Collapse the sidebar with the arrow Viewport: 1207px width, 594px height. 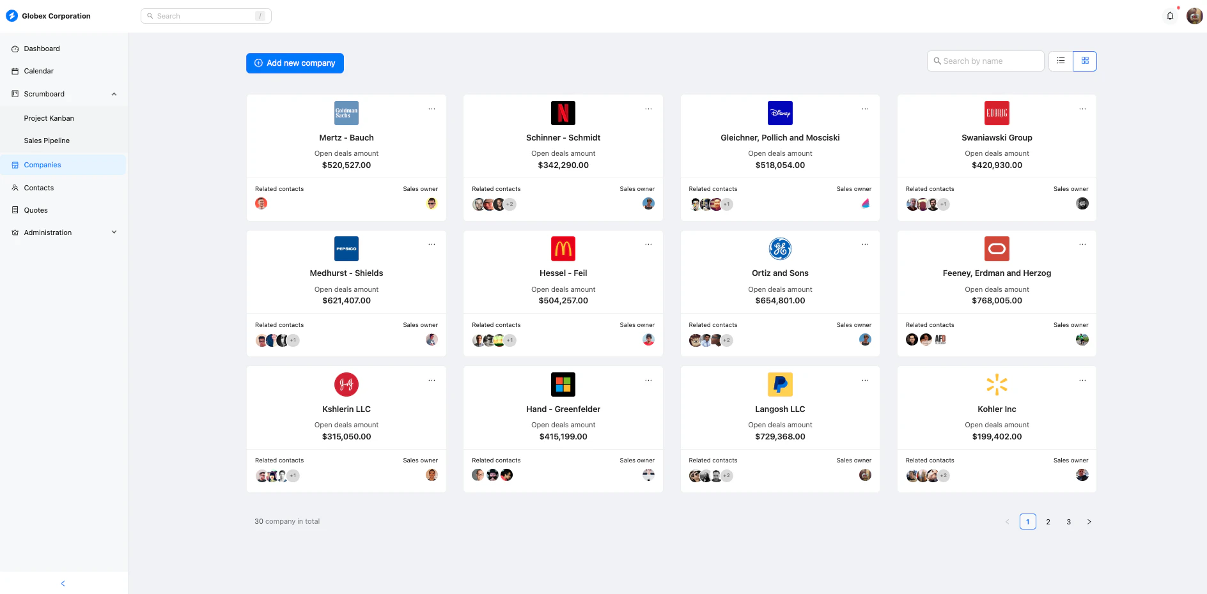click(x=63, y=583)
